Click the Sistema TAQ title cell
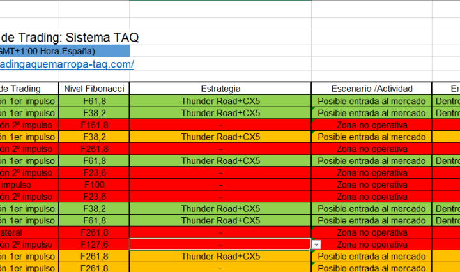This screenshot has height=272, width=460. coord(69,38)
